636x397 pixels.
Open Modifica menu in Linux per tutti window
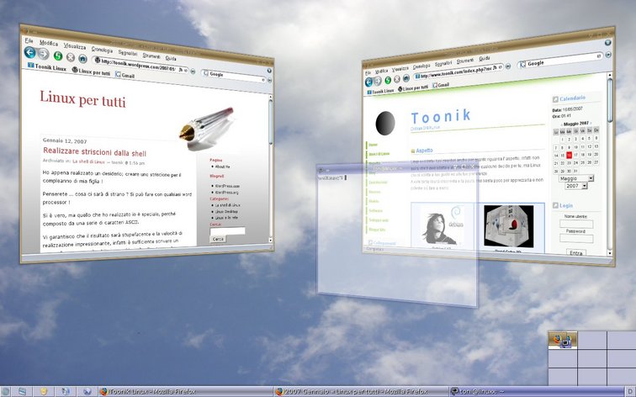pyautogui.click(x=49, y=43)
